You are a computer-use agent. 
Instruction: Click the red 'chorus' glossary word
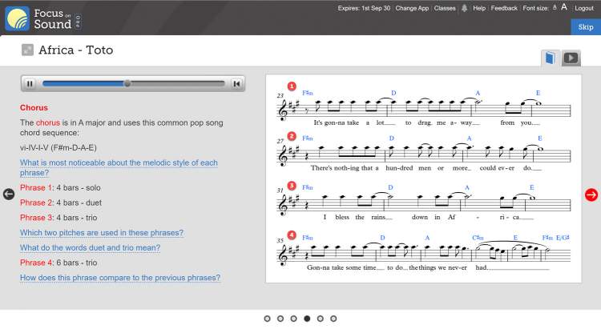point(48,122)
